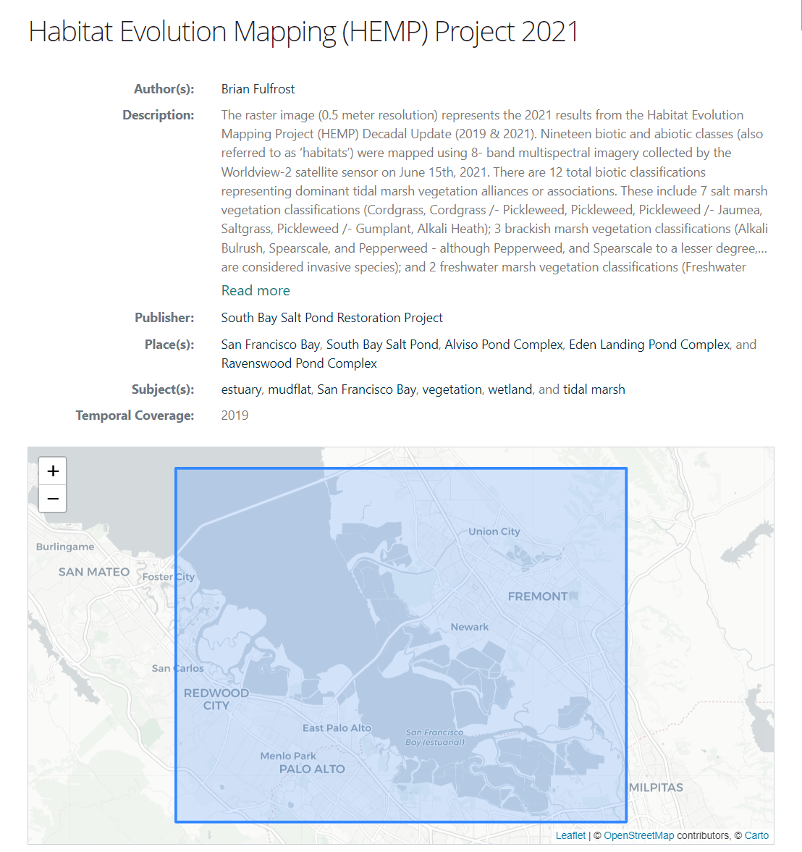Screen dimensions: 802x852
Task: Open the Leaflet attribution link
Action: [x=570, y=835]
